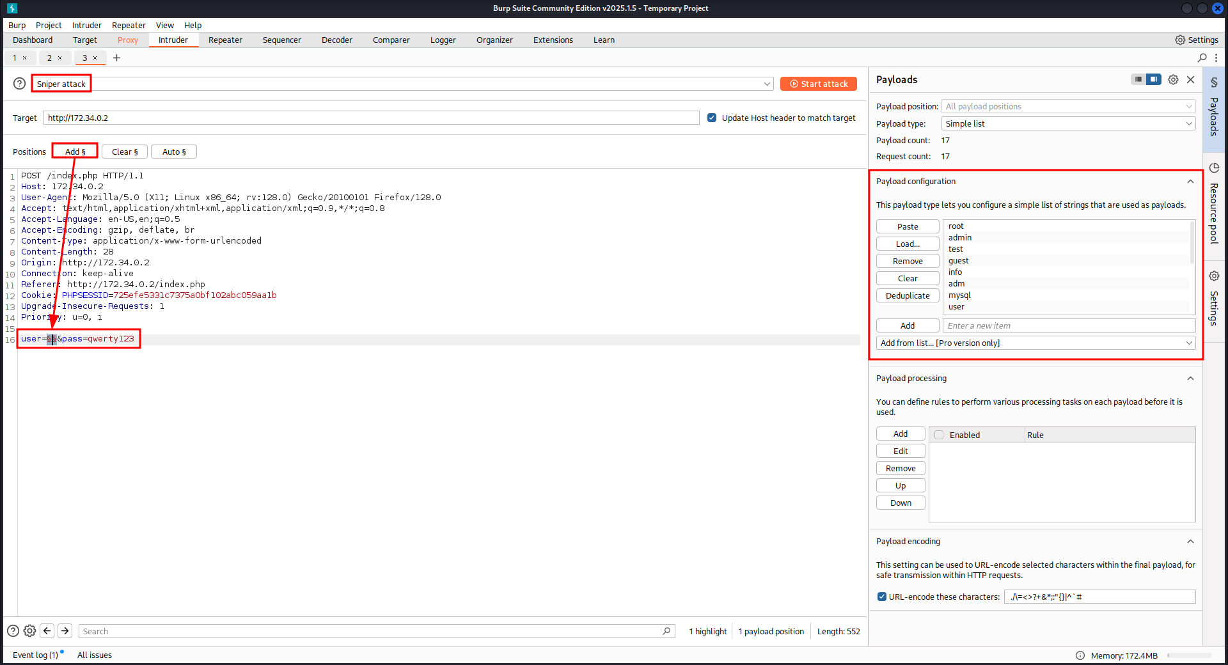
Task: Paste payloads into the list
Action: tap(908, 226)
